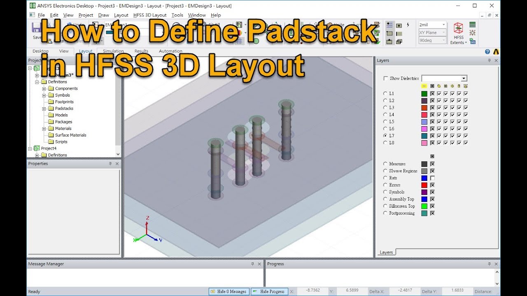Image resolution: width=527 pixels, height=296 pixels.
Task: Click the green-arrow export icon beside HFSS Extents
Action: coord(472,41)
